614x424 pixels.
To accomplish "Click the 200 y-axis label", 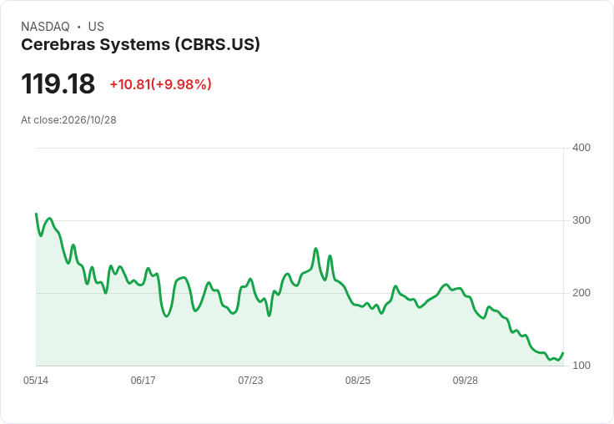I will click(581, 293).
